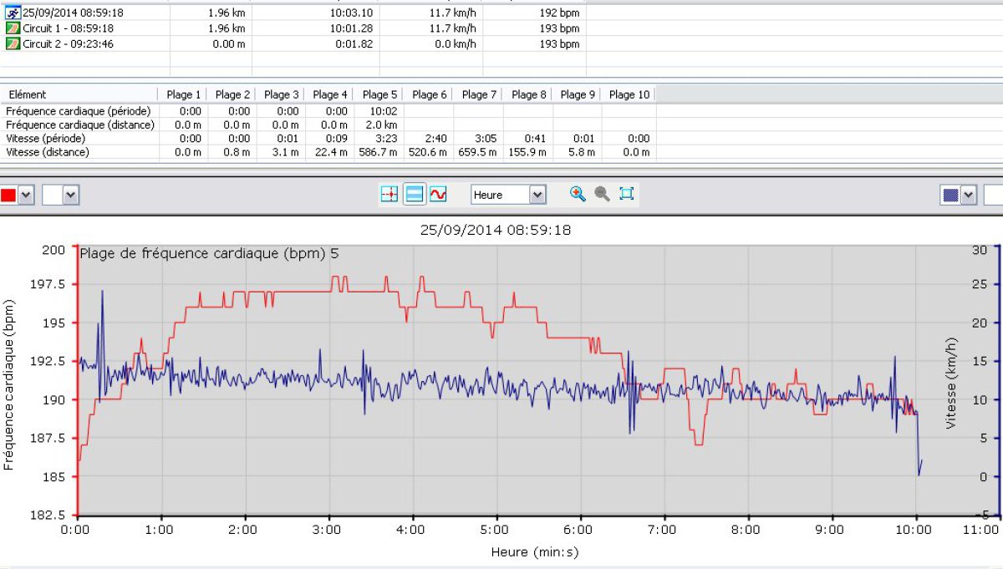Click the Plage 8 column header
Image resolution: width=1003 pixels, height=569 pixels.
click(x=528, y=94)
